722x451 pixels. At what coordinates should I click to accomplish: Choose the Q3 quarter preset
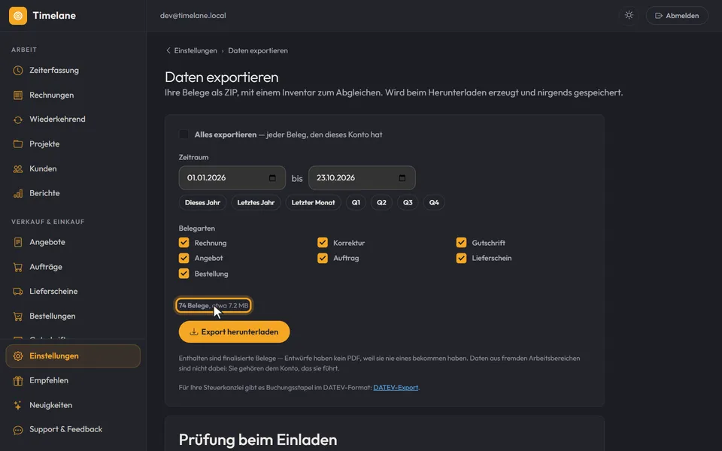408,202
